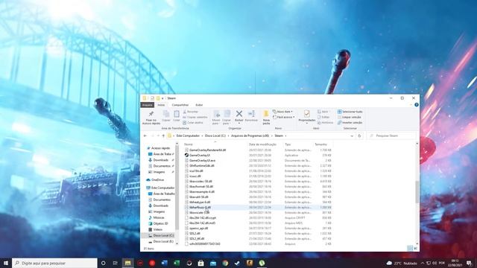Select Este Computador in the navigation pane
The image size is (477, 268).
tap(160, 188)
